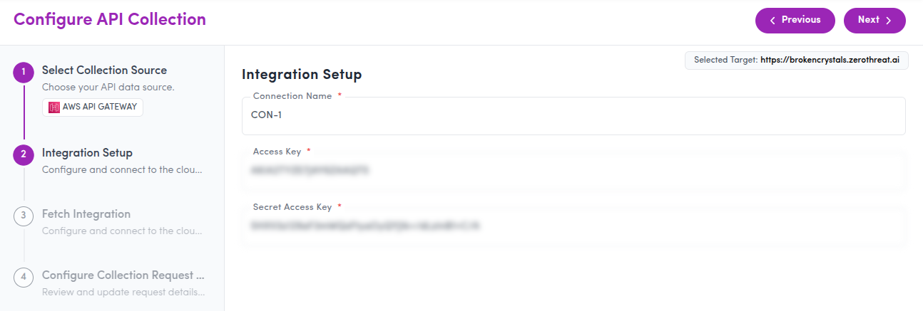The height and width of the screenshot is (311, 923).
Task: Click the Integration Setup form heading
Action: [302, 74]
